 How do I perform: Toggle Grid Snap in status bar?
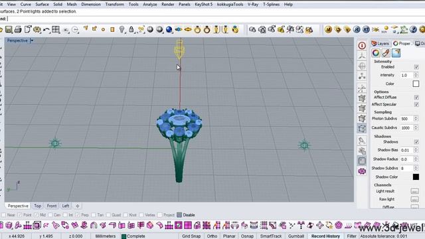[191, 236]
